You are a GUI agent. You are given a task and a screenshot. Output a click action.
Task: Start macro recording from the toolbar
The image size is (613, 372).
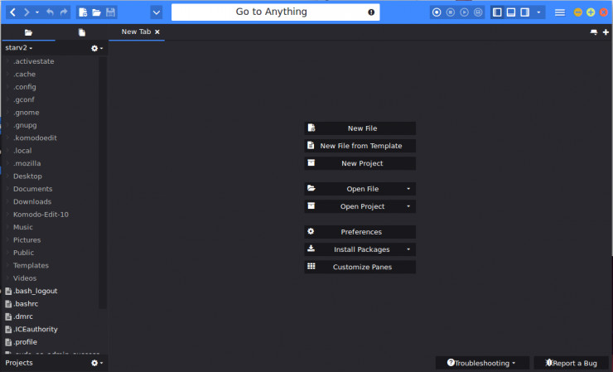(437, 12)
